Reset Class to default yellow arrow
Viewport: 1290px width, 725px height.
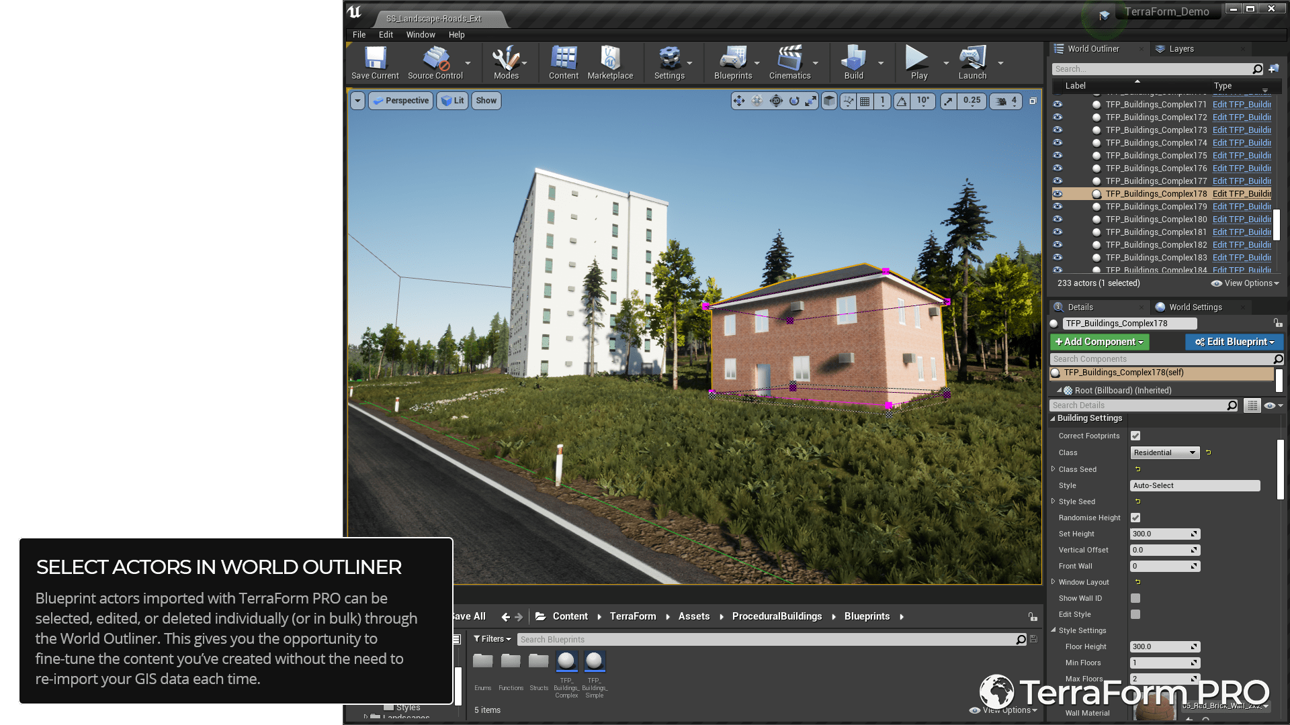pos(1208,452)
